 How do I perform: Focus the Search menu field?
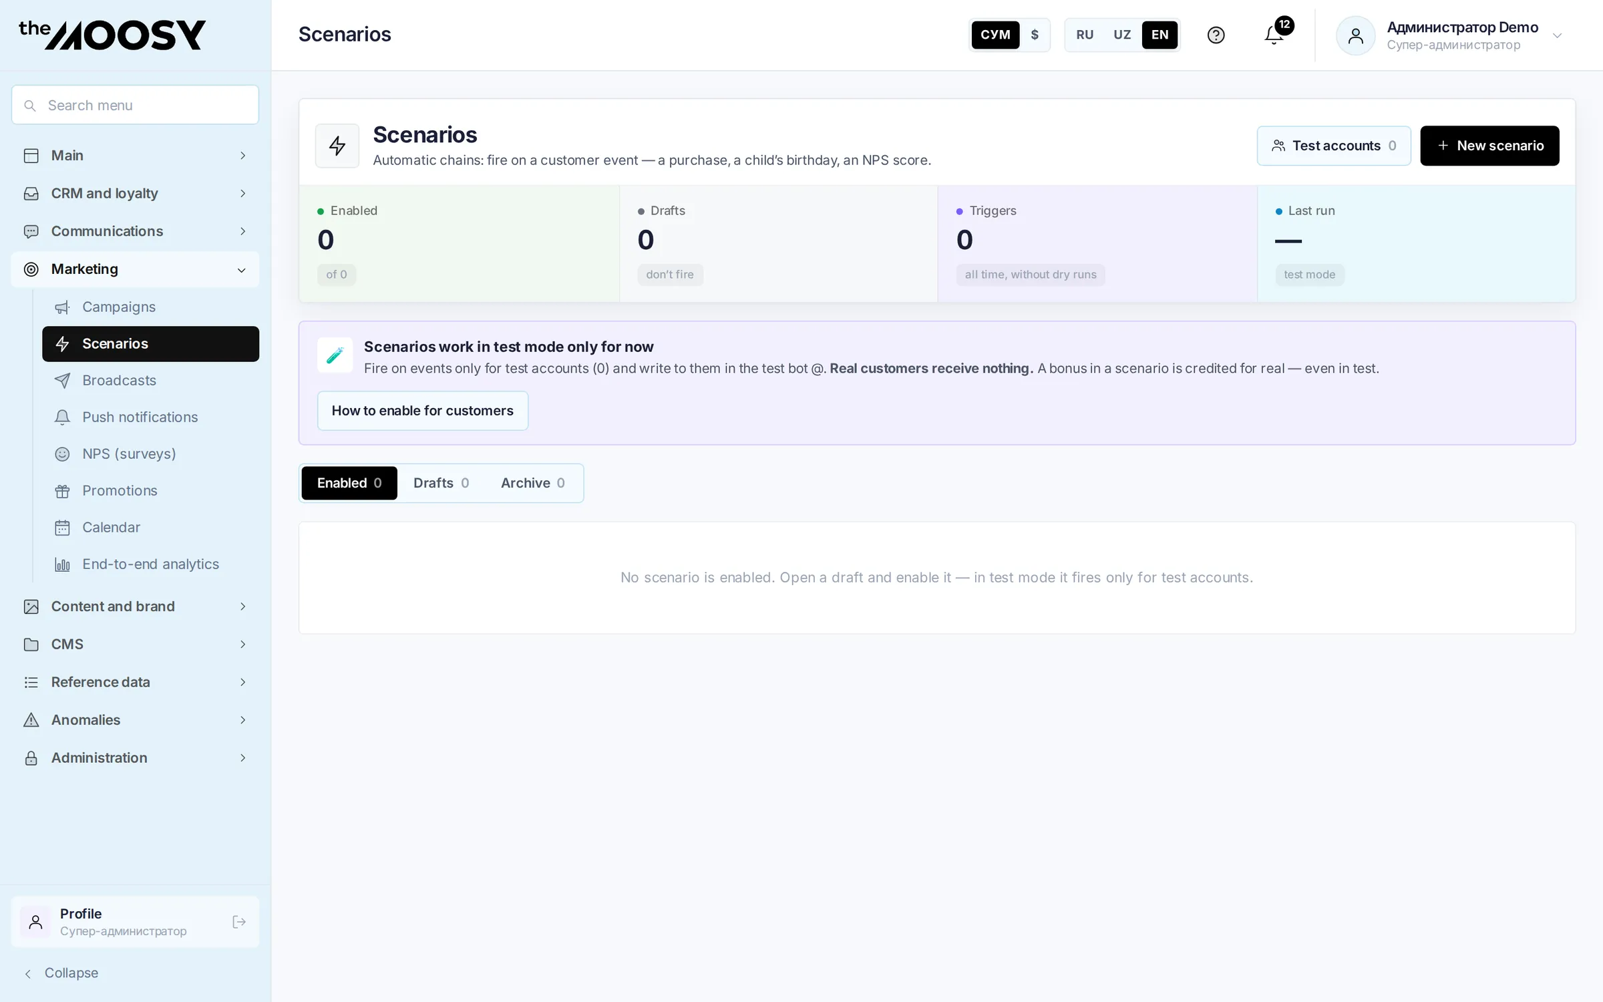tap(135, 105)
